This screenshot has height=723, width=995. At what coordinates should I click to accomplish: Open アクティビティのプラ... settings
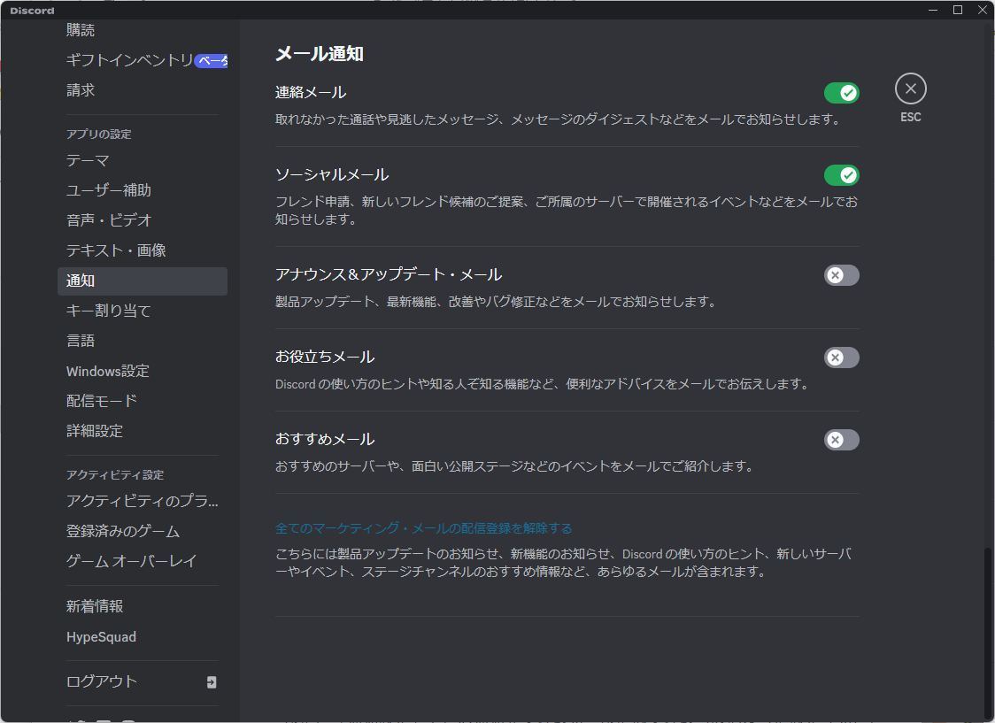143,501
